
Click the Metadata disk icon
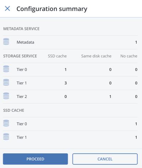tap(6, 42)
